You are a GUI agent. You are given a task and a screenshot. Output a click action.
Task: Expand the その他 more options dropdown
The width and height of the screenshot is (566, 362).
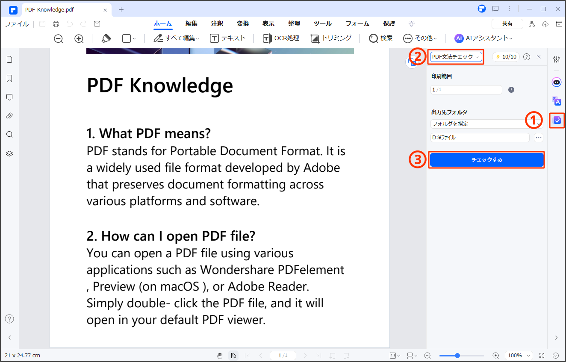(x=420, y=38)
